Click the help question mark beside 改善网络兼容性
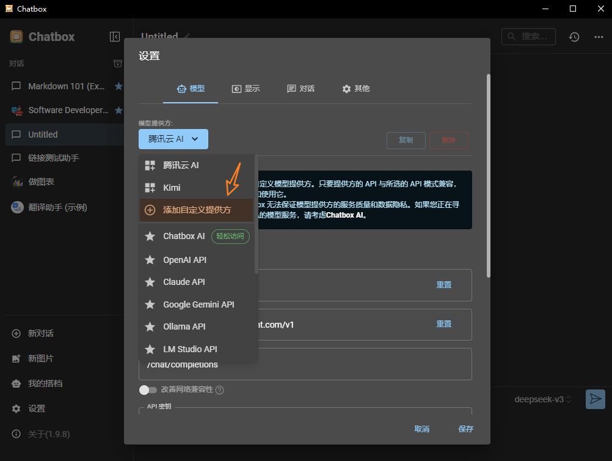612x461 pixels. coord(220,390)
